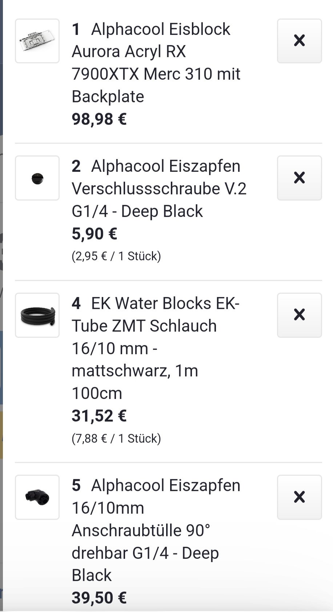
Task: Open the 90° fitting product thumbnail
Action: coord(37,497)
